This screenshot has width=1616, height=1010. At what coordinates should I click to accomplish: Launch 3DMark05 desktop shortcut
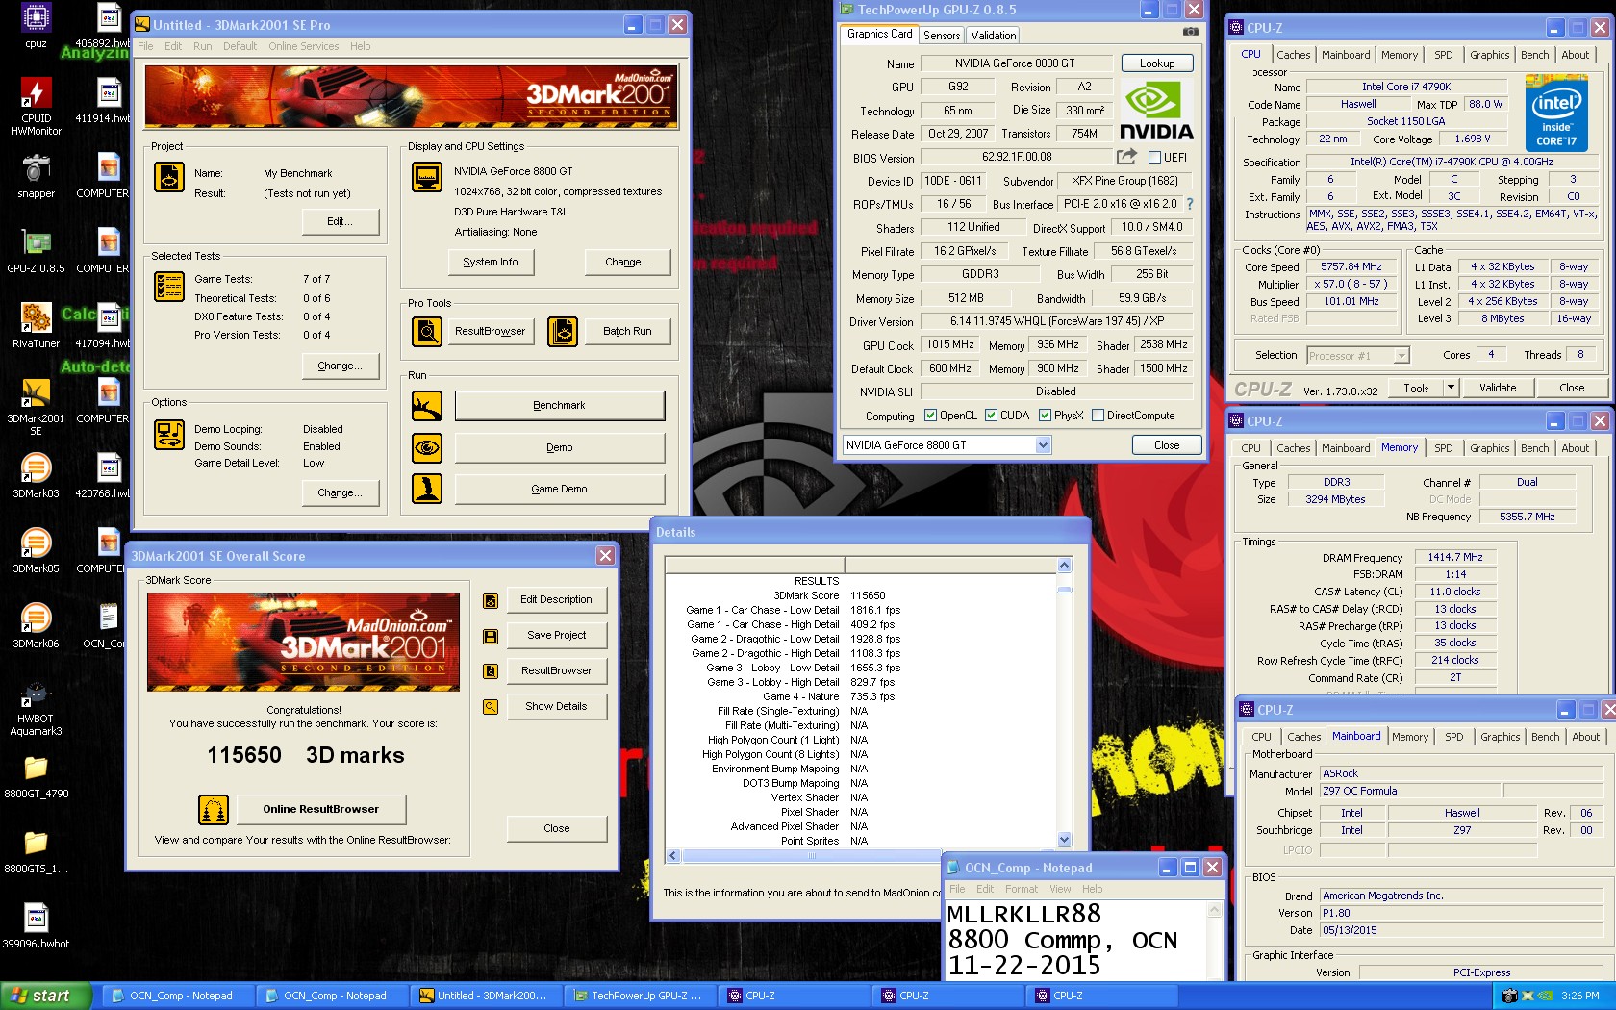coord(36,551)
